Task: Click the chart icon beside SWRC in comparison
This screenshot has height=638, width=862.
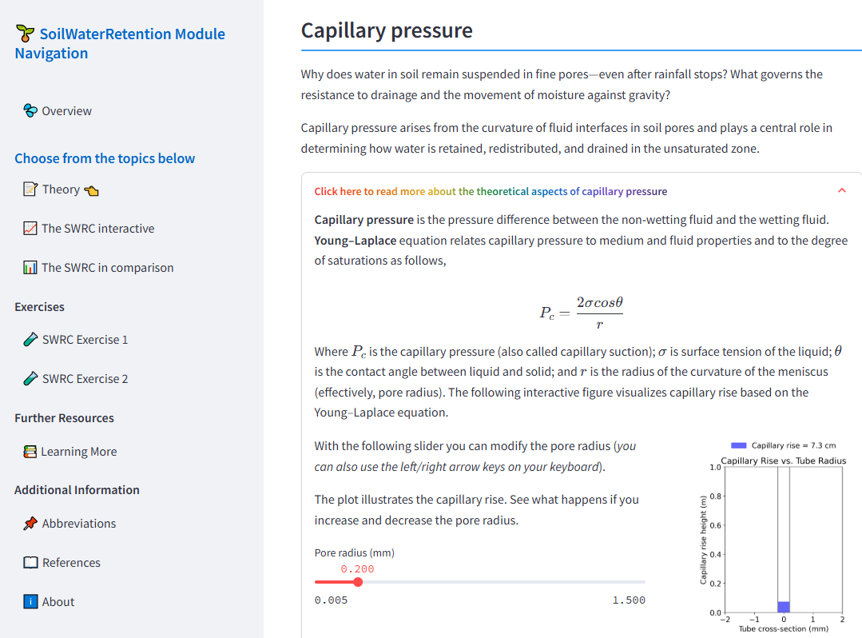Action: click(x=31, y=267)
